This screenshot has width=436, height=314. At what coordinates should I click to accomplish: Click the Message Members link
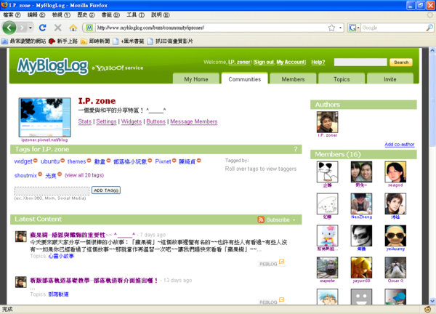click(194, 121)
